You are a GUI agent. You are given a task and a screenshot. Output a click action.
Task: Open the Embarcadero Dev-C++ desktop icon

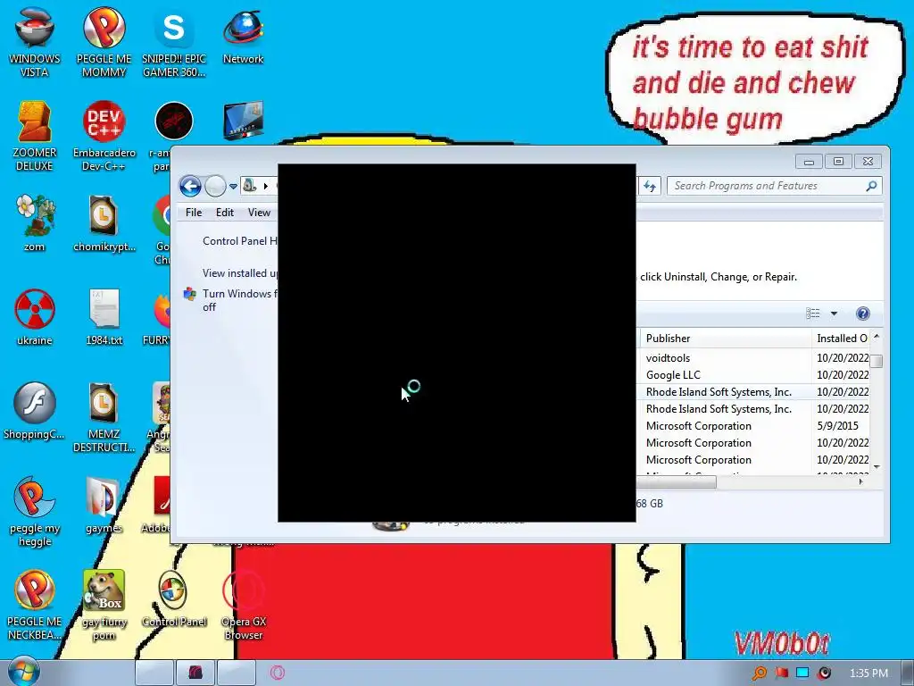[104, 136]
